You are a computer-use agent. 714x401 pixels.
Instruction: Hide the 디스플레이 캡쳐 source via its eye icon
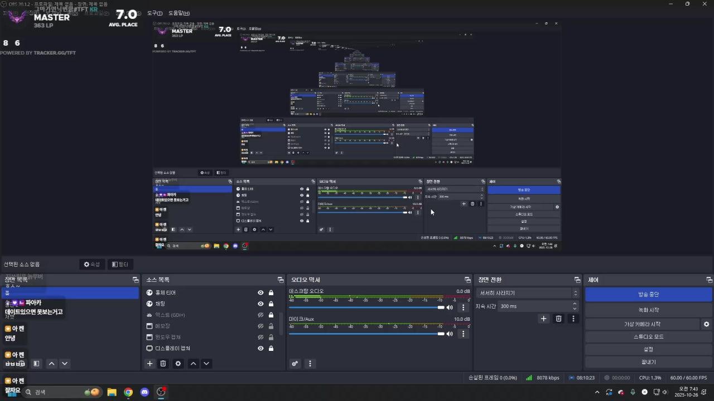tap(260, 348)
